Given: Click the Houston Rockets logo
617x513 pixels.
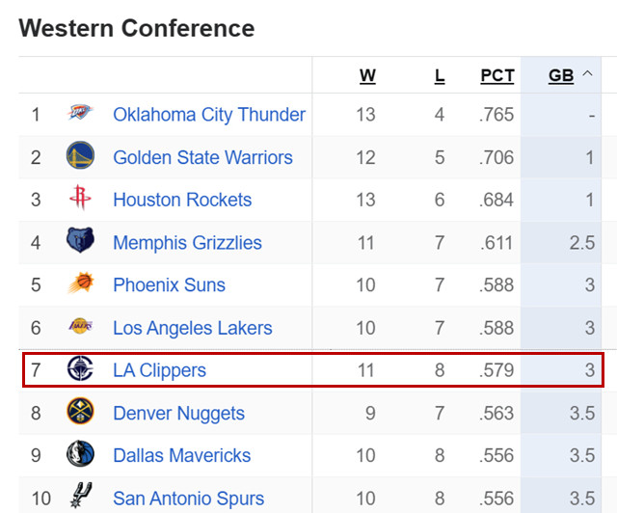Looking at the screenshot, I should coord(80,198).
